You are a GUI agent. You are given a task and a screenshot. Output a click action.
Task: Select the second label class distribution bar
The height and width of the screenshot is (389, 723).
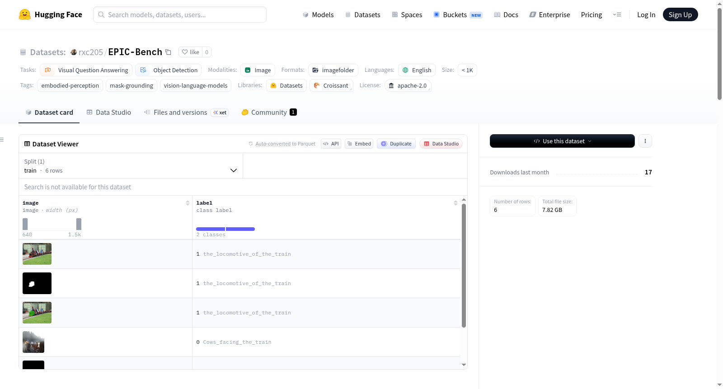(x=240, y=229)
